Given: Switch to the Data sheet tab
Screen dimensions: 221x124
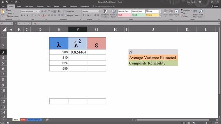Looking at the screenshot, I should click(23, 120).
